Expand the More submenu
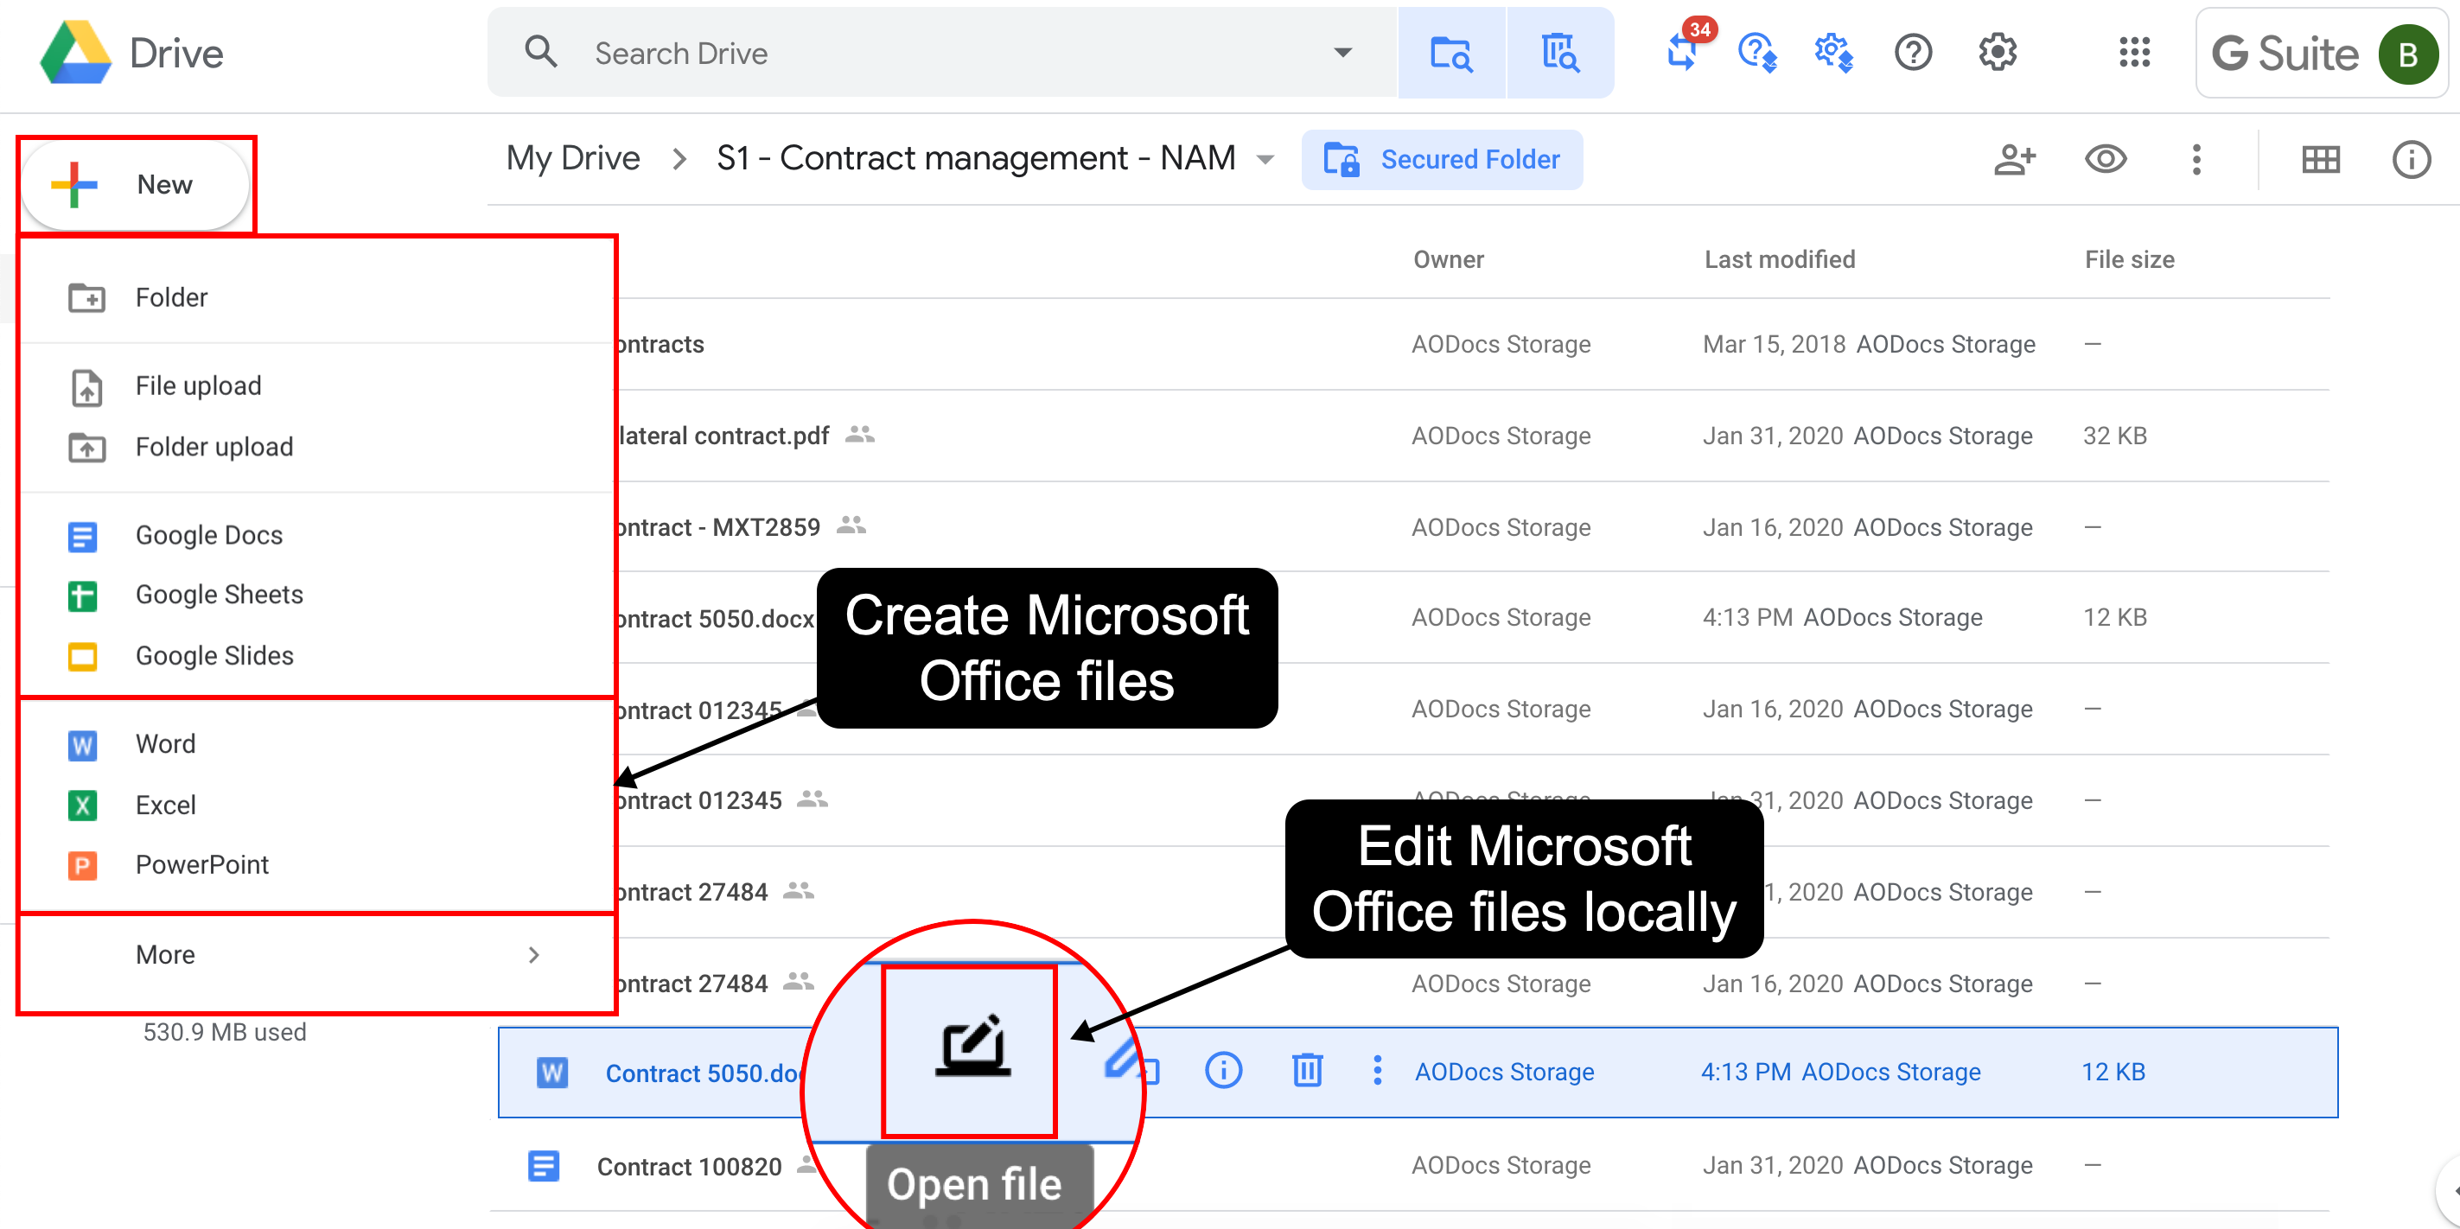This screenshot has width=2460, height=1229. pyautogui.click(x=316, y=955)
